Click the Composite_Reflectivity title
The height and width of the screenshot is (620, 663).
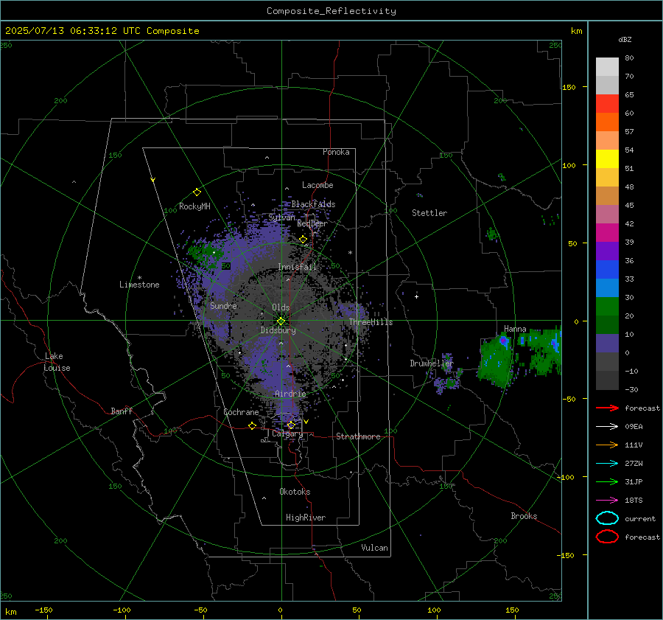point(331,11)
